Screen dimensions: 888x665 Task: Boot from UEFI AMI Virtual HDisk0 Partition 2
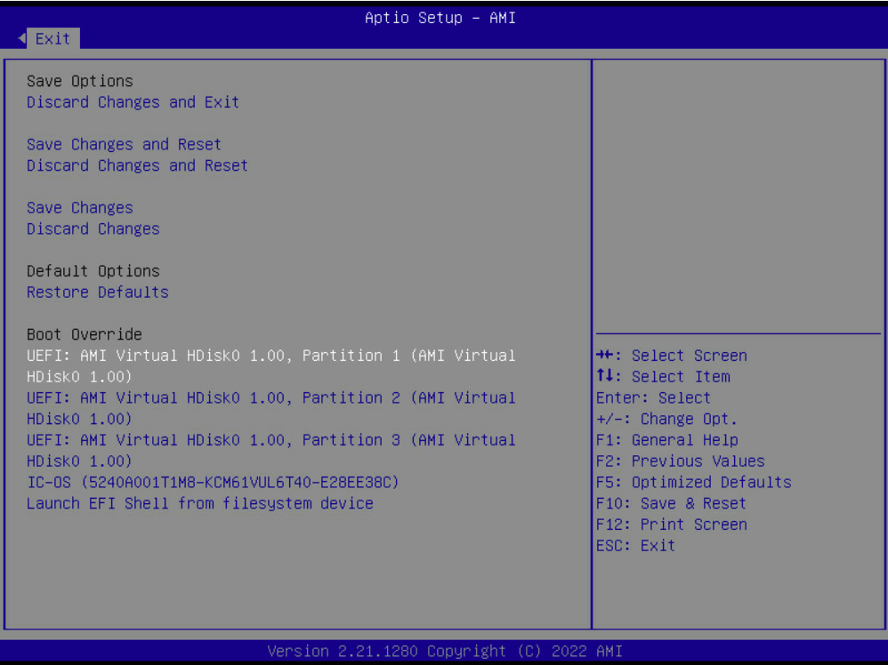point(271,409)
